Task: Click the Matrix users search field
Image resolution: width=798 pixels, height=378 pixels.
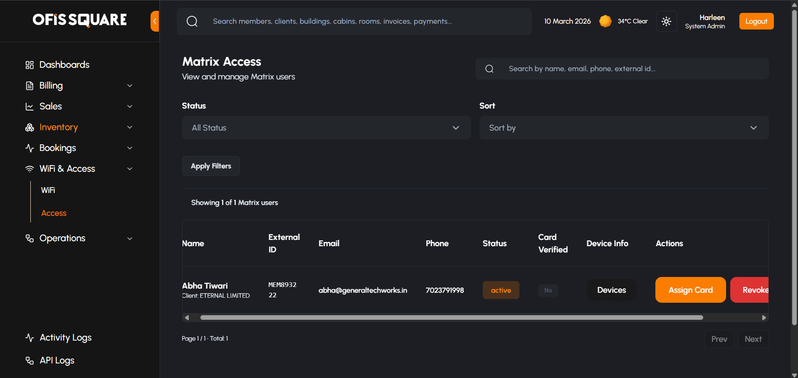Action: (x=632, y=69)
